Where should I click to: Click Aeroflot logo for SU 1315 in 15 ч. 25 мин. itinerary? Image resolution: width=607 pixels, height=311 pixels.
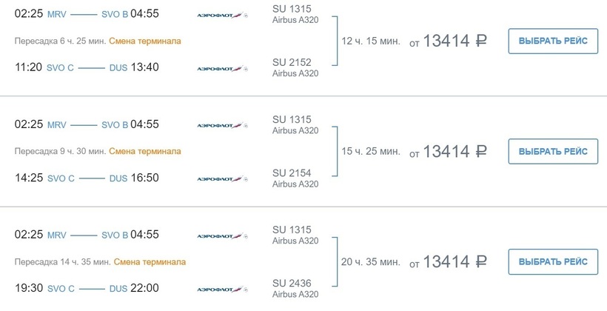click(x=222, y=124)
